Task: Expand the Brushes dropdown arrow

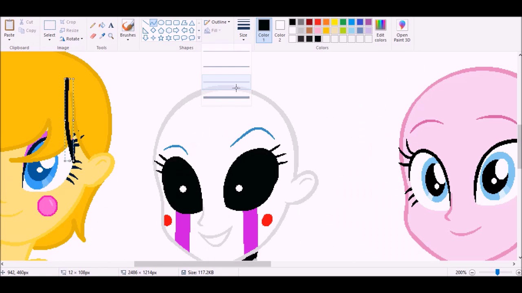Action: (x=128, y=40)
